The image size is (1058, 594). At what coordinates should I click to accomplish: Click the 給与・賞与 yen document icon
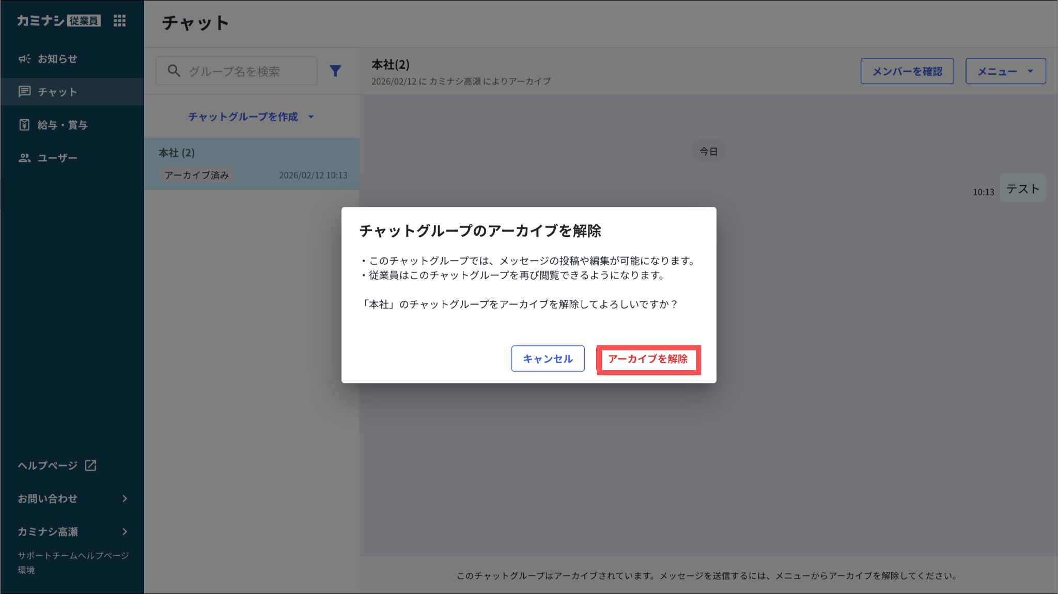pos(24,125)
